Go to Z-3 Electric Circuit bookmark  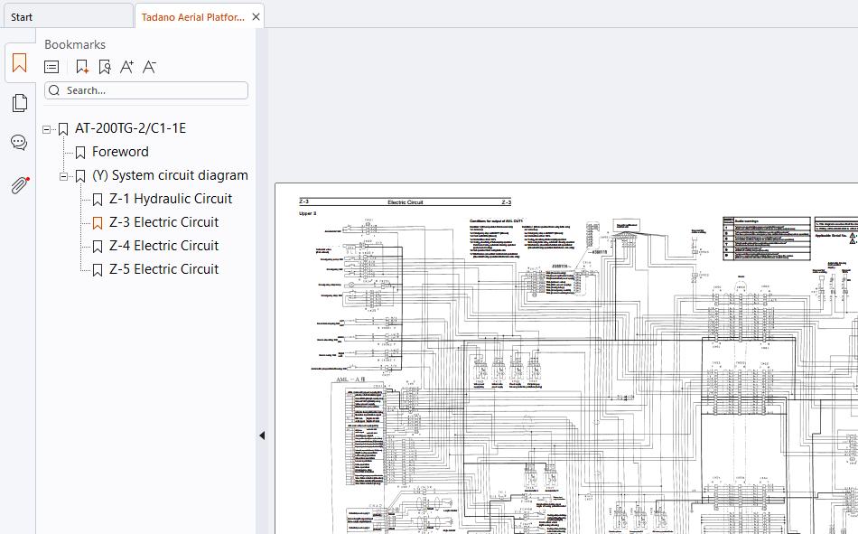click(163, 222)
